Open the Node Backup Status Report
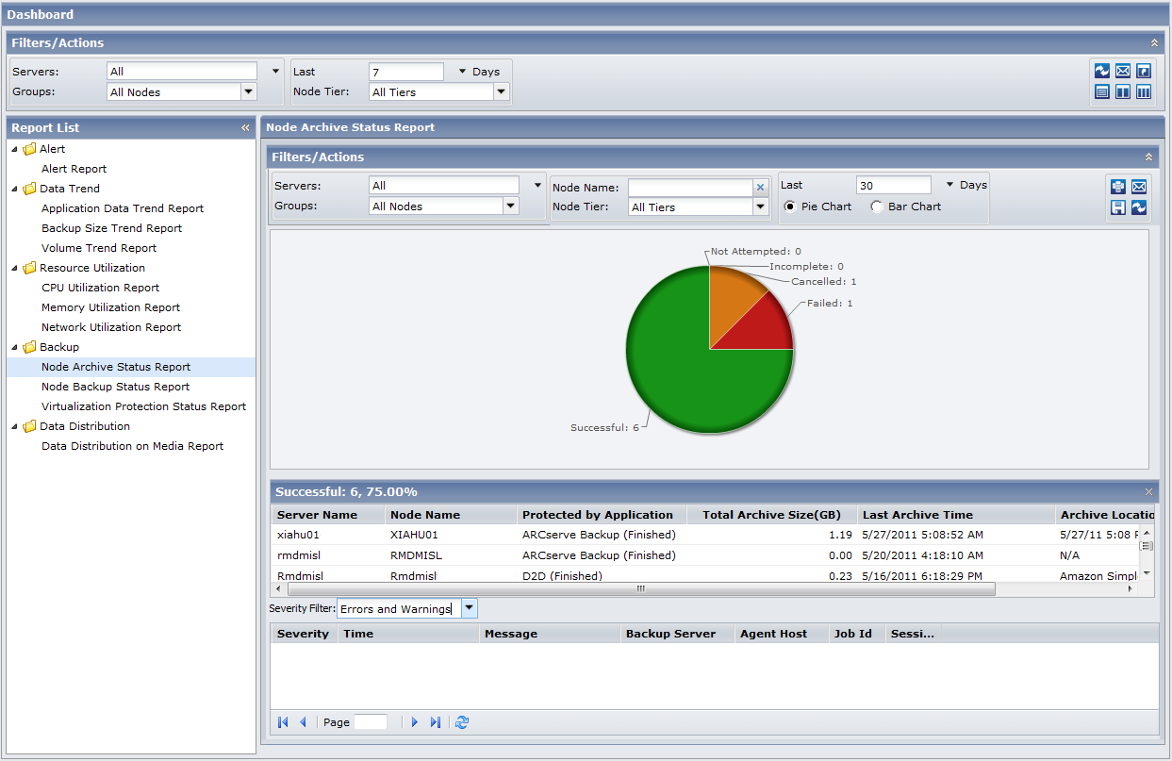 tap(115, 387)
